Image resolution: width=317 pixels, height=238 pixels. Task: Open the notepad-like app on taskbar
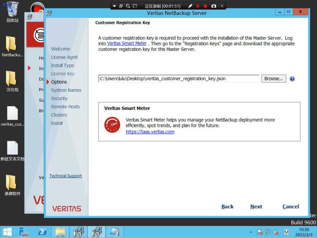click(114, 232)
